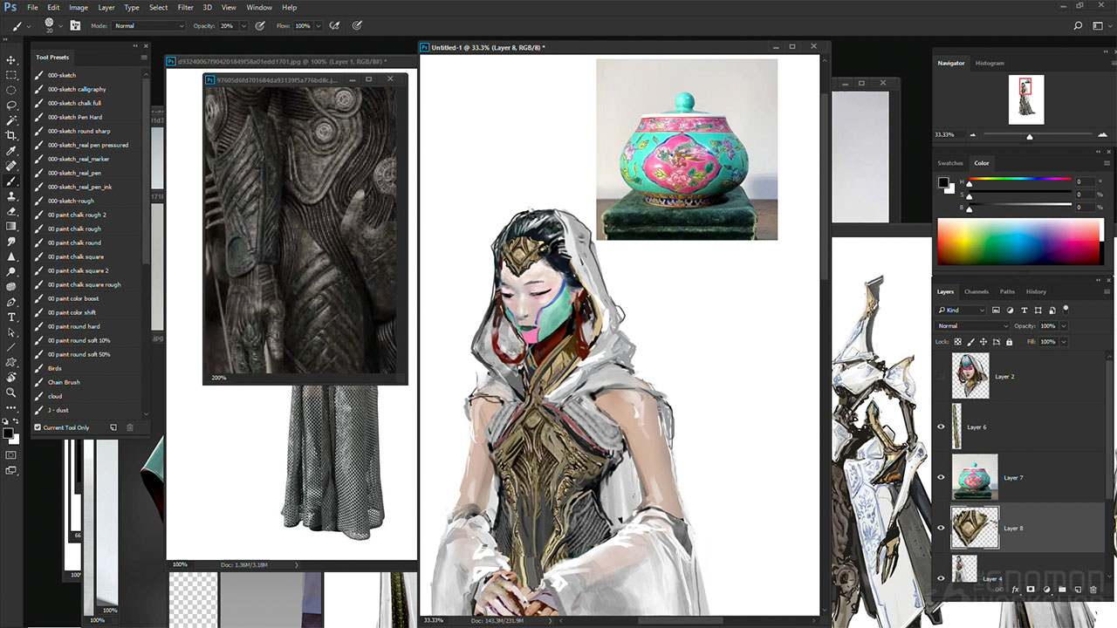Activate the Zoom tool in the toolbar
The width and height of the screenshot is (1117, 628).
[x=11, y=392]
